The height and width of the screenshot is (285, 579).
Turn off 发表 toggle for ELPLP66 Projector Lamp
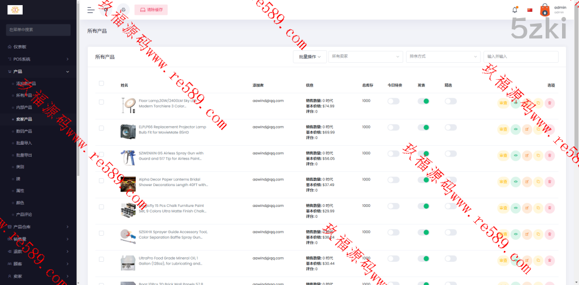(424, 127)
